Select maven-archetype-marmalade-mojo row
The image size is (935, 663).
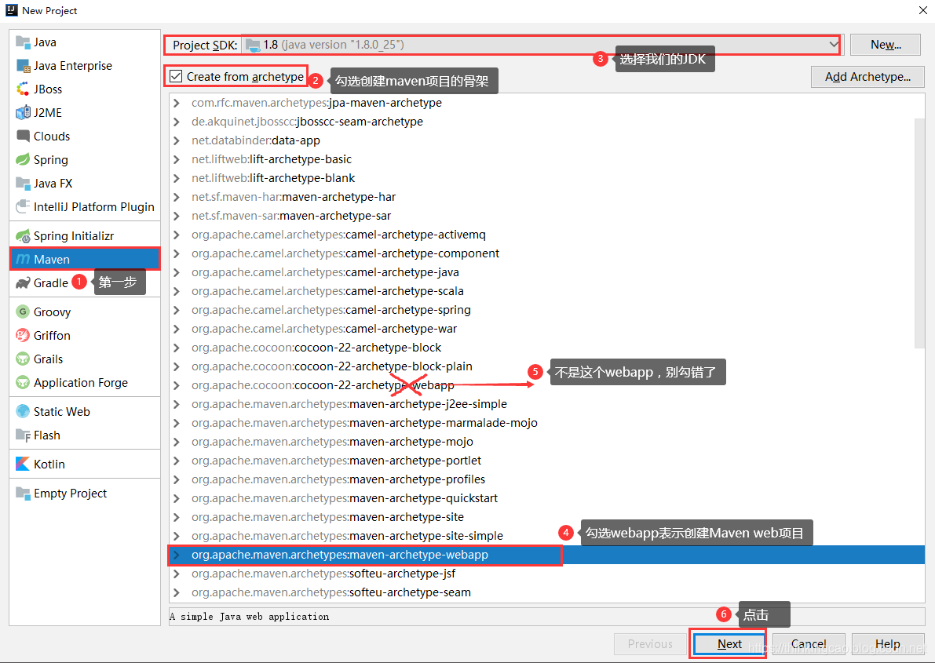coord(546,423)
